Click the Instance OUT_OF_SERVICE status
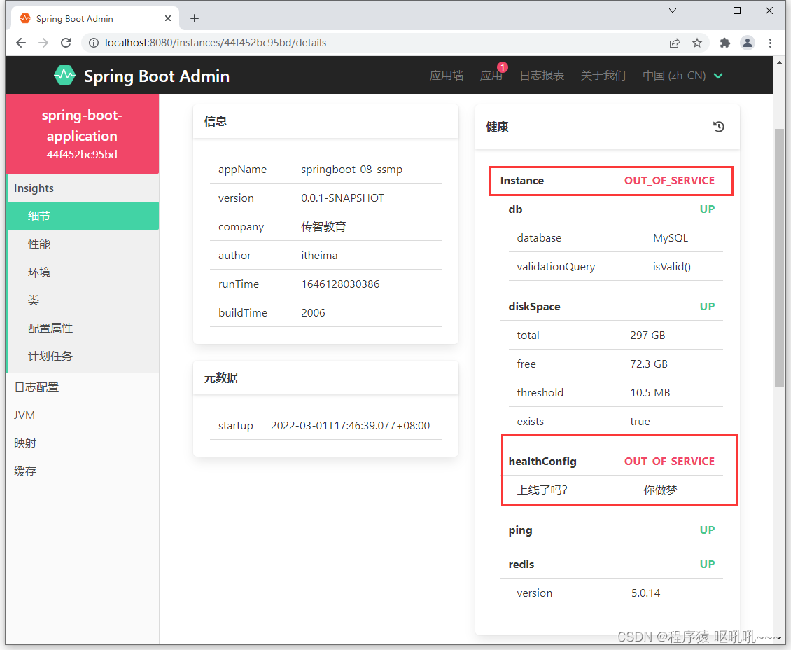 669,181
